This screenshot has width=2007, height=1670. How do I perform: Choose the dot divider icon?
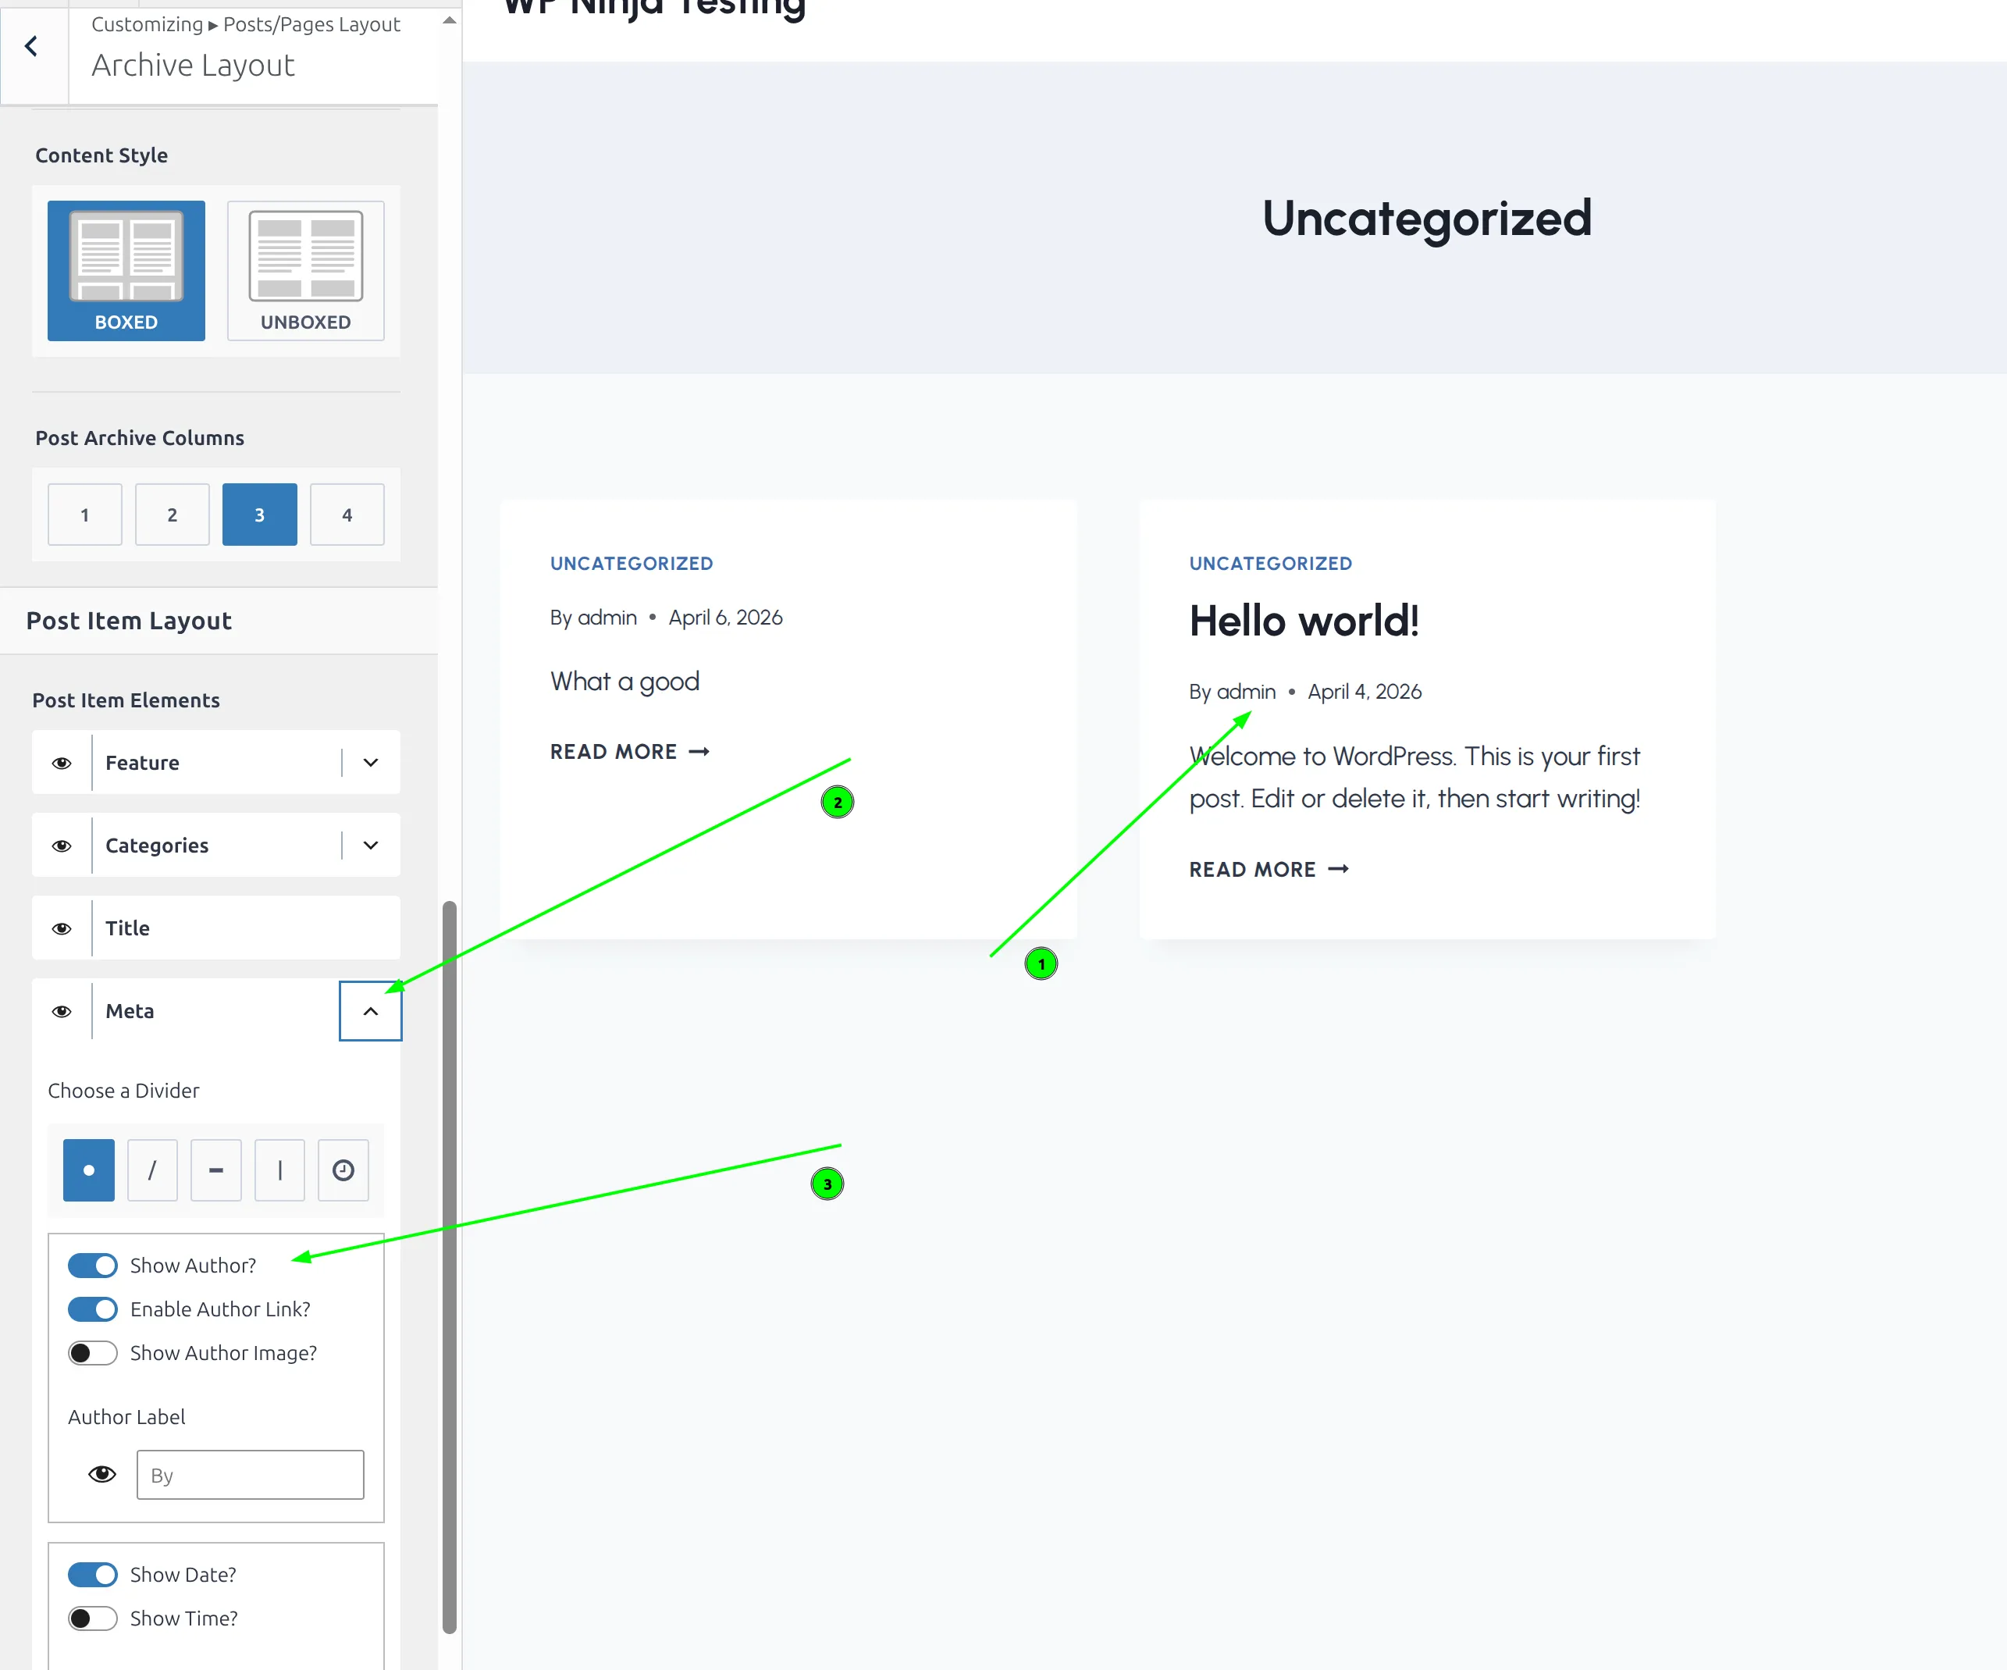(x=89, y=1170)
